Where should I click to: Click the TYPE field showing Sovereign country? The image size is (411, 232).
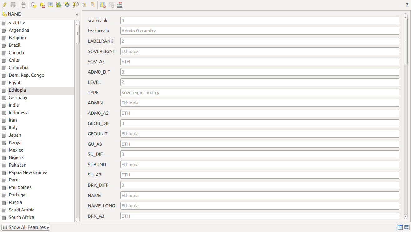[260, 93]
